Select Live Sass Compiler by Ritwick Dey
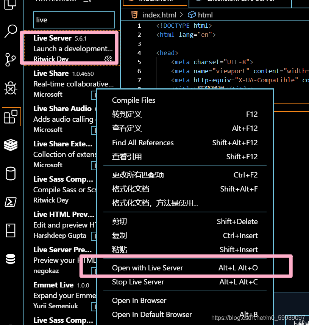 pyautogui.click(x=61, y=190)
